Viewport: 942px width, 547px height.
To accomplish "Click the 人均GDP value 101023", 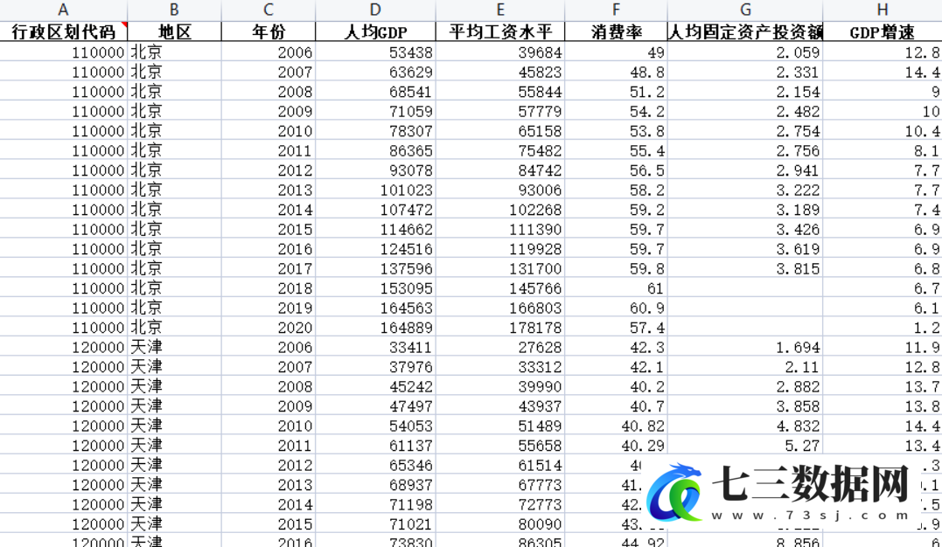I will point(375,190).
